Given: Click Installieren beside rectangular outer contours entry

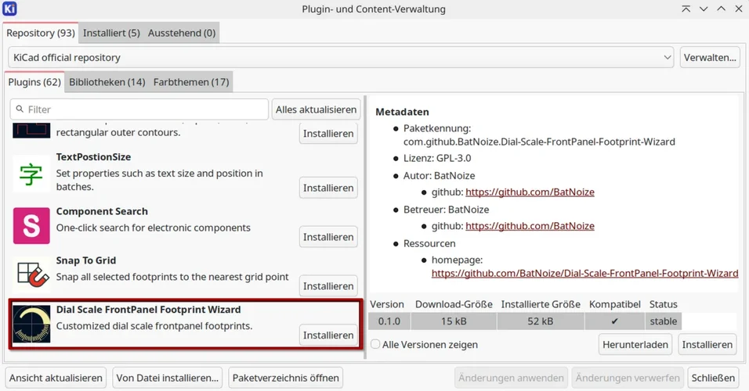Looking at the screenshot, I should pyautogui.click(x=328, y=134).
